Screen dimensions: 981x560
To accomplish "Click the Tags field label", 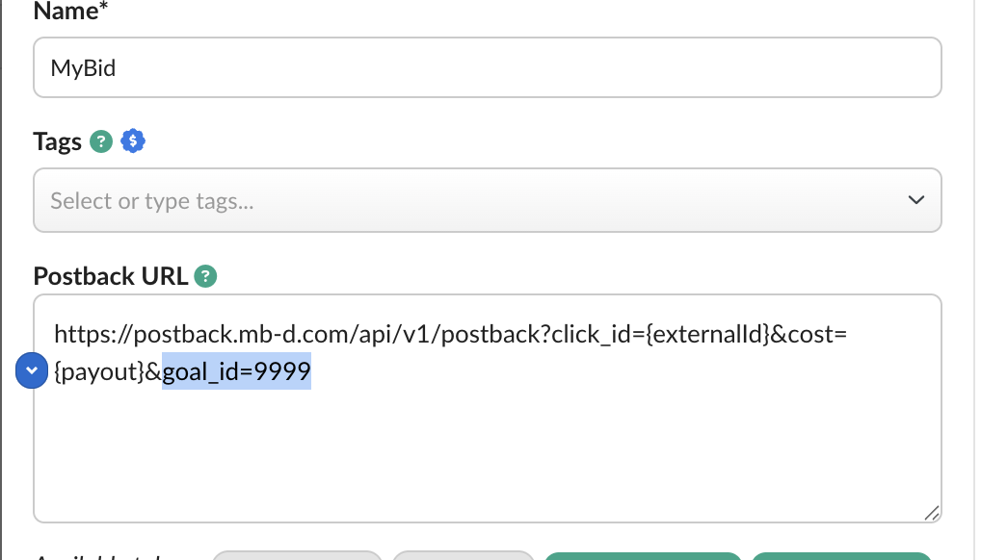I will click(57, 142).
